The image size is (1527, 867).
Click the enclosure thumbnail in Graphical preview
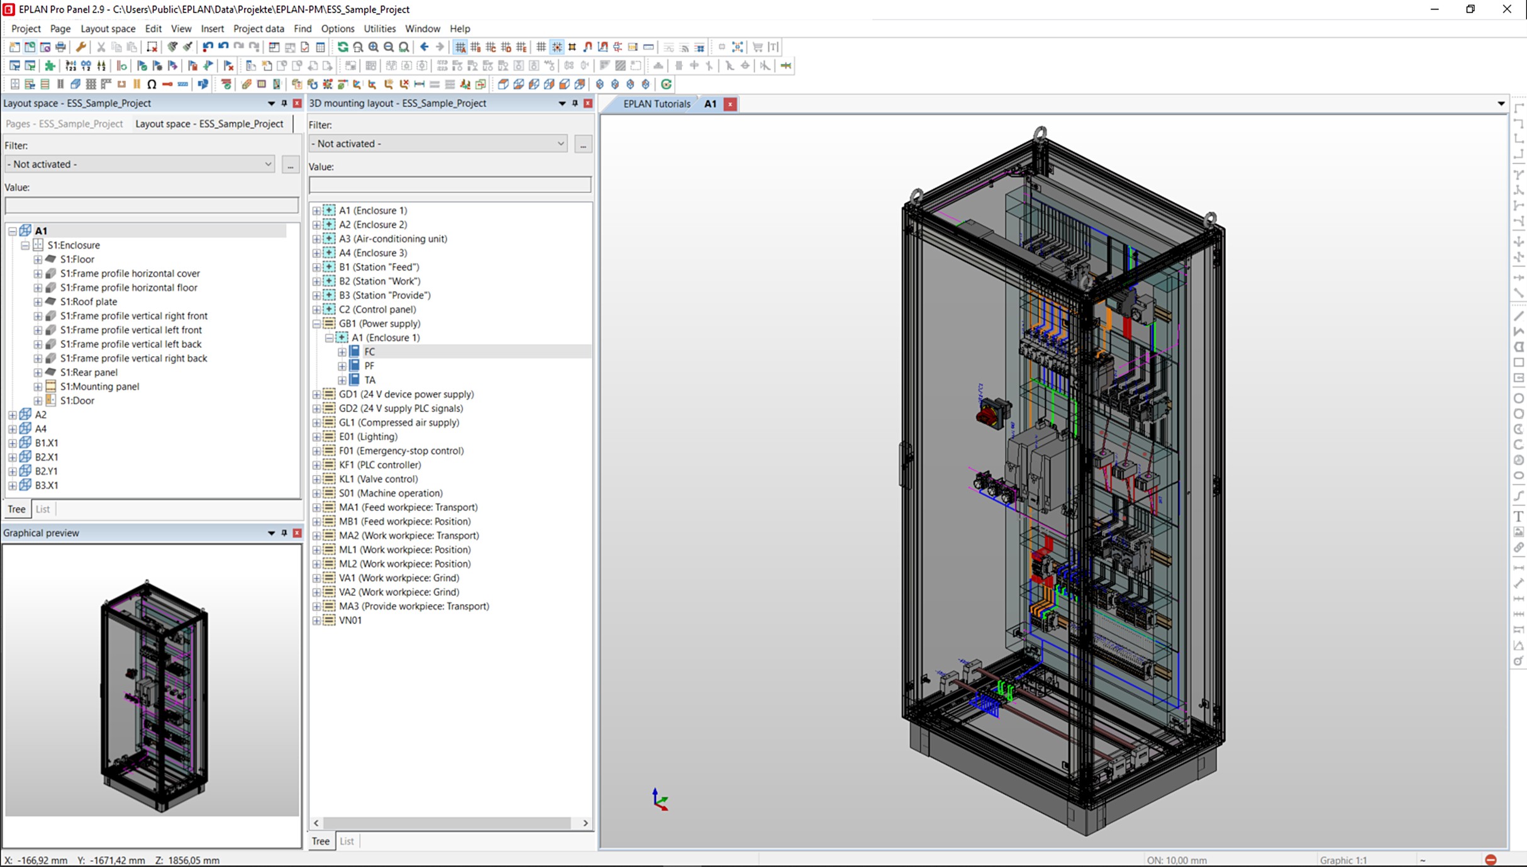tap(153, 698)
